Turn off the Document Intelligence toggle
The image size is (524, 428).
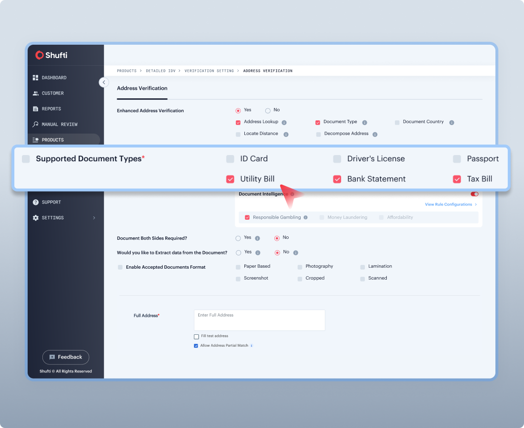click(x=474, y=194)
